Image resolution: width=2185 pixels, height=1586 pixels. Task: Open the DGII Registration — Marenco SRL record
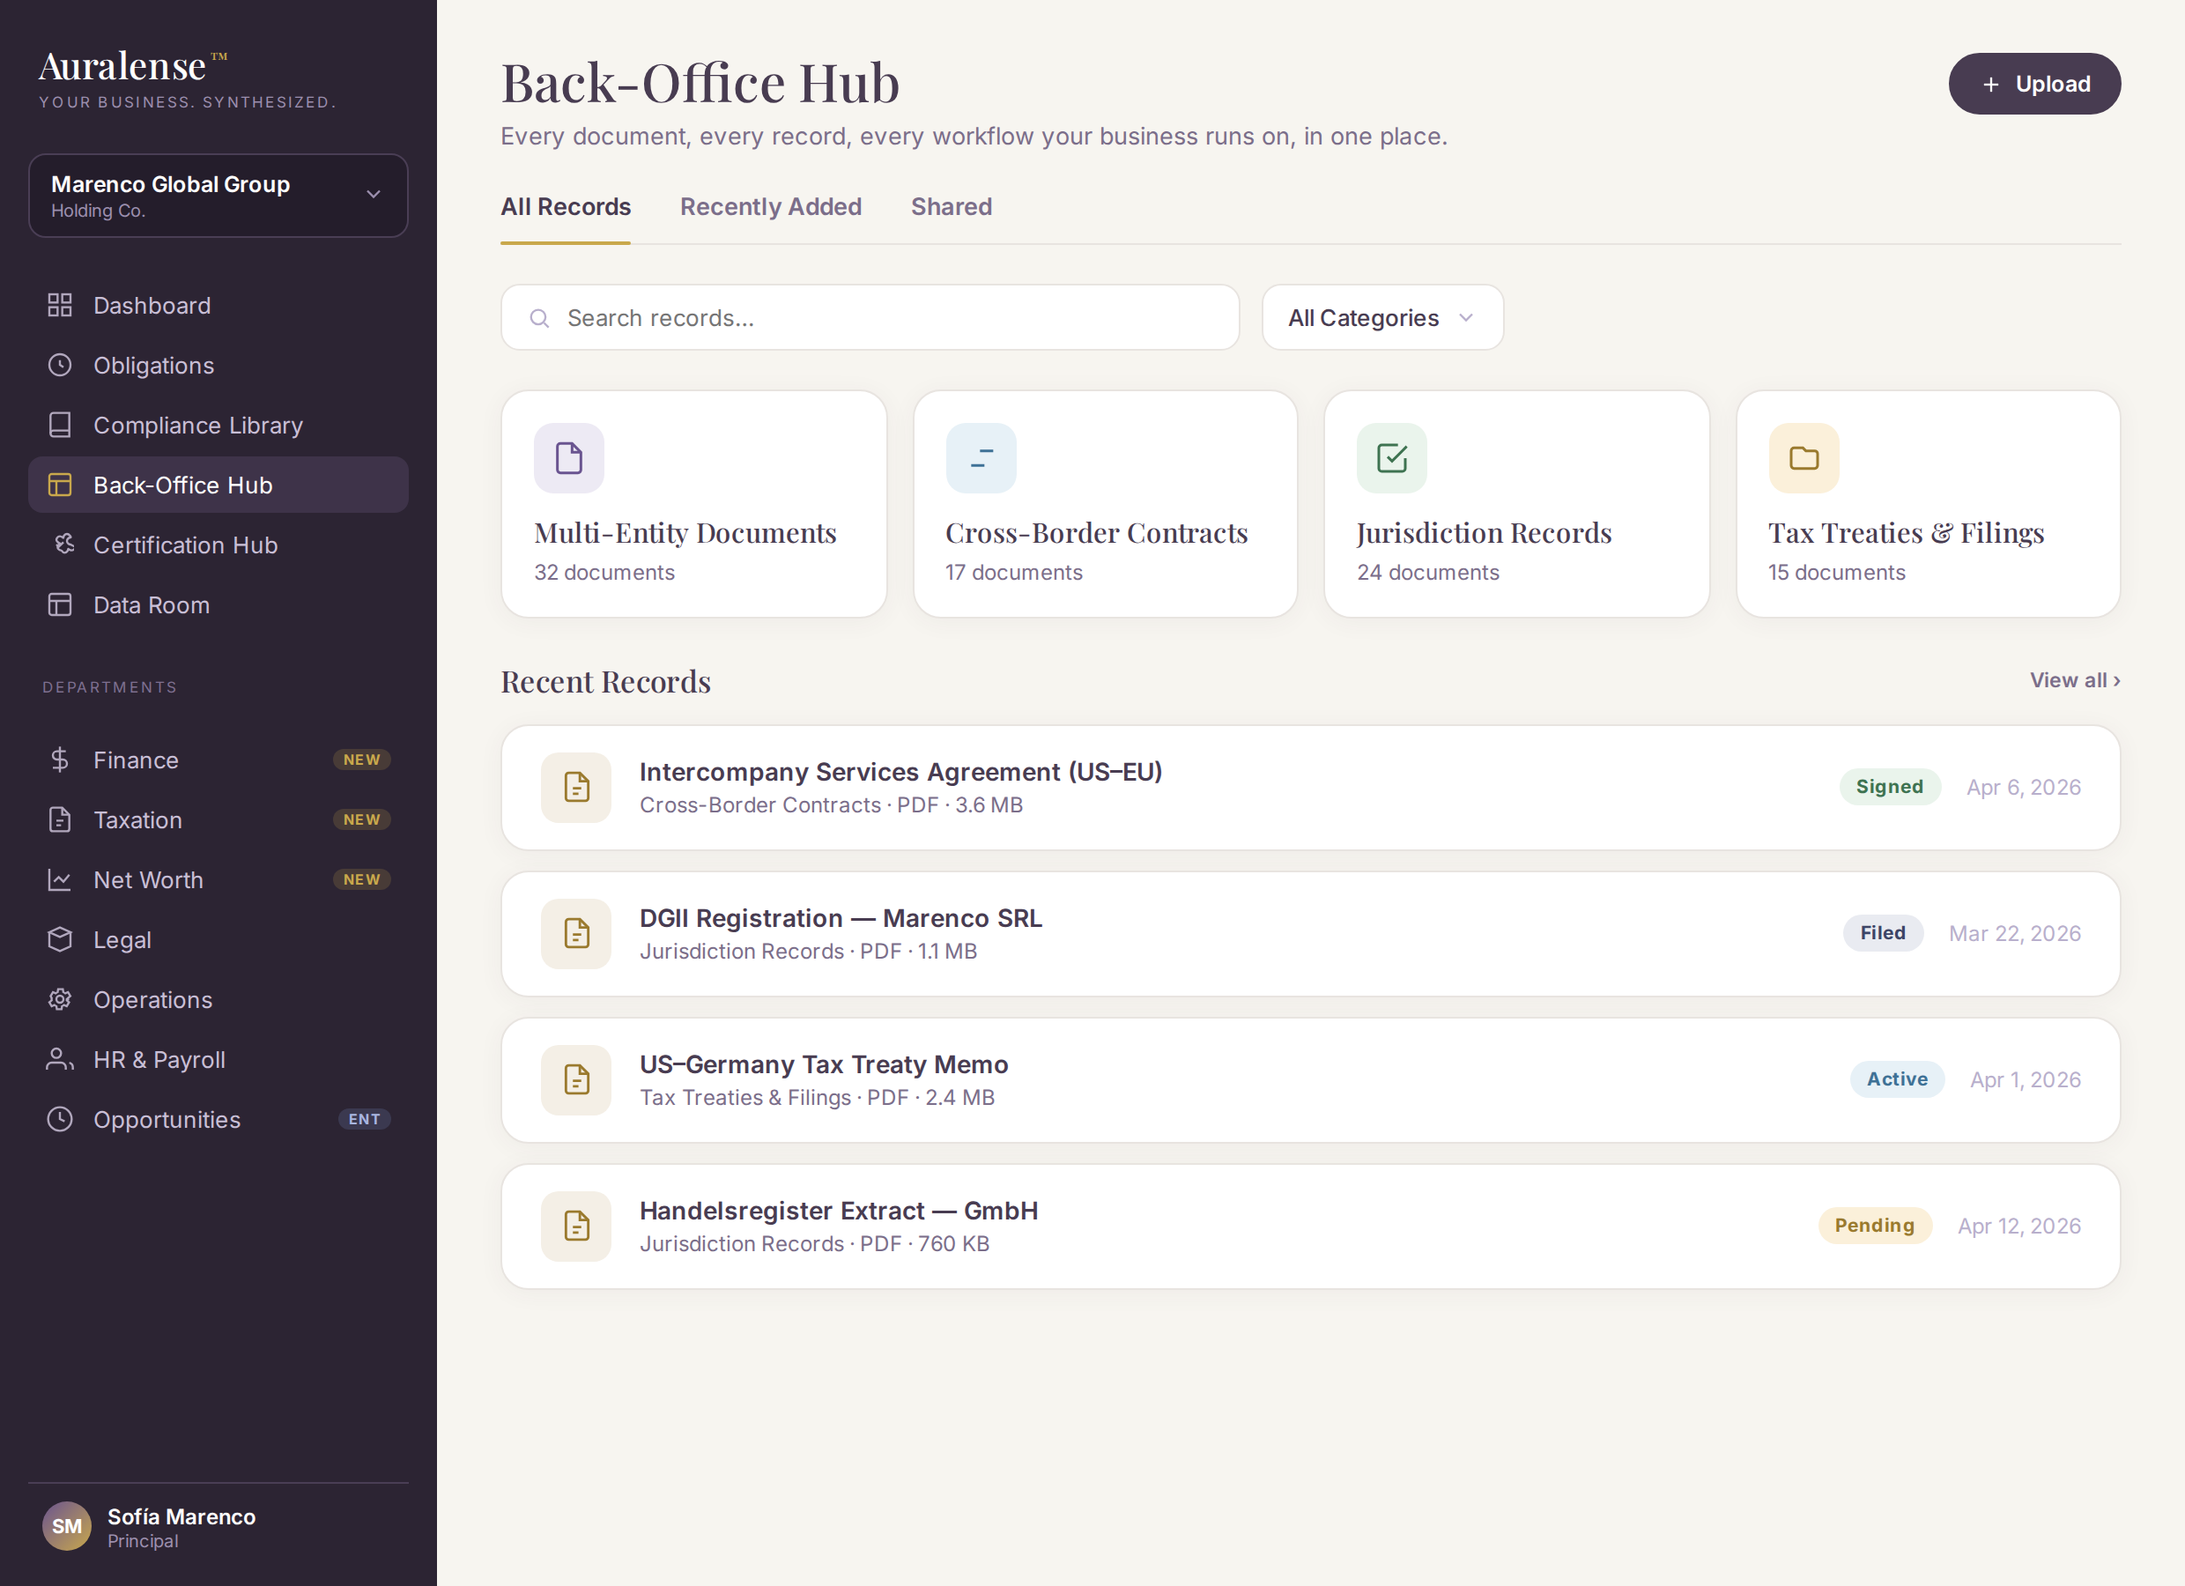coord(1310,934)
